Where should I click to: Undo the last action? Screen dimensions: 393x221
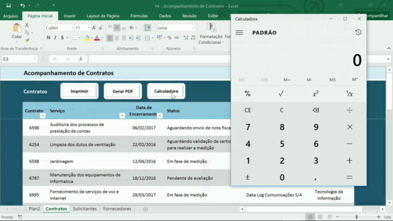(x=23, y=6)
